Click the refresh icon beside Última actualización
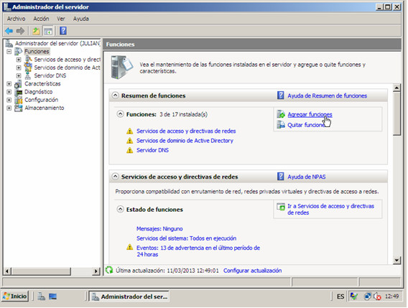408x308 pixels. 109,270
